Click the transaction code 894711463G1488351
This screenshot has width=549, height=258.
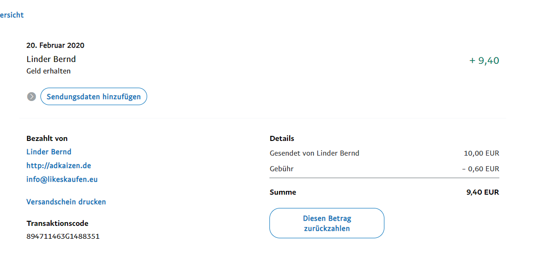point(63,236)
